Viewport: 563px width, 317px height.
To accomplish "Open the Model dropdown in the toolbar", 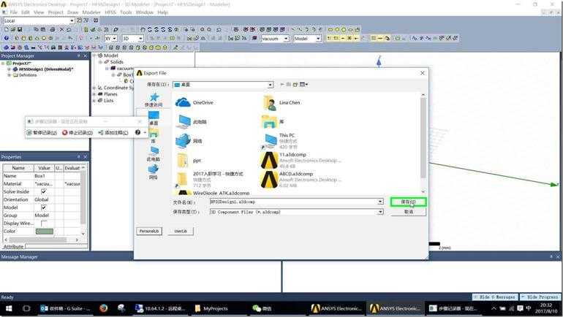I will click(318, 39).
